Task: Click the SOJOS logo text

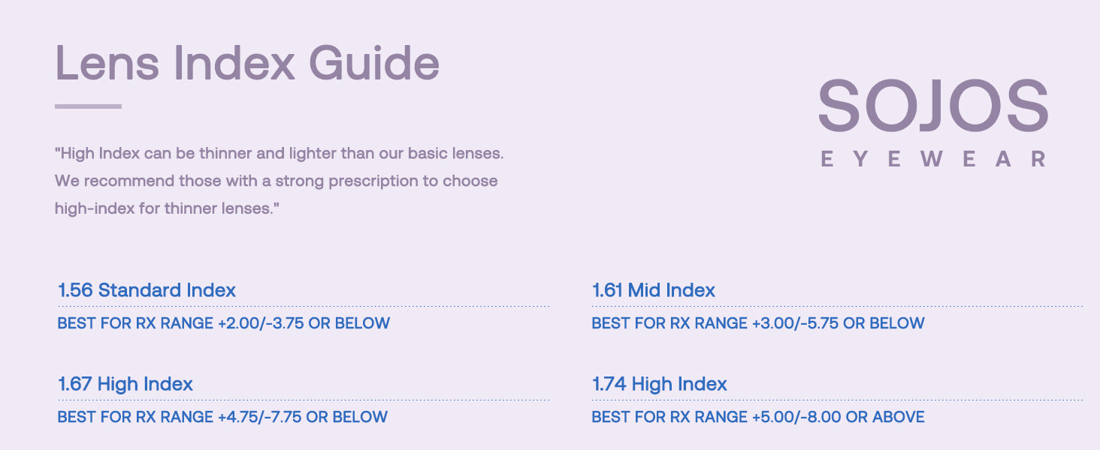Action: (x=933, y=106)
